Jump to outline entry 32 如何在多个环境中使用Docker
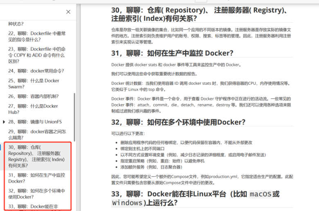 tap(37, 194)
